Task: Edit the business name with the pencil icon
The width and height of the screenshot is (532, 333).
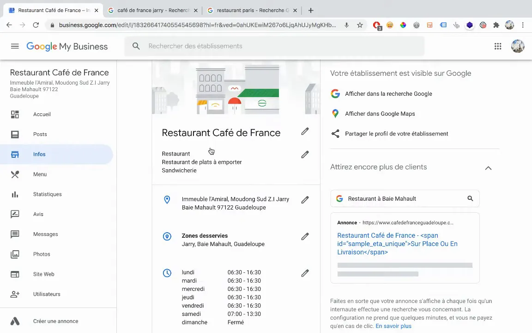Action: point(305,131)
